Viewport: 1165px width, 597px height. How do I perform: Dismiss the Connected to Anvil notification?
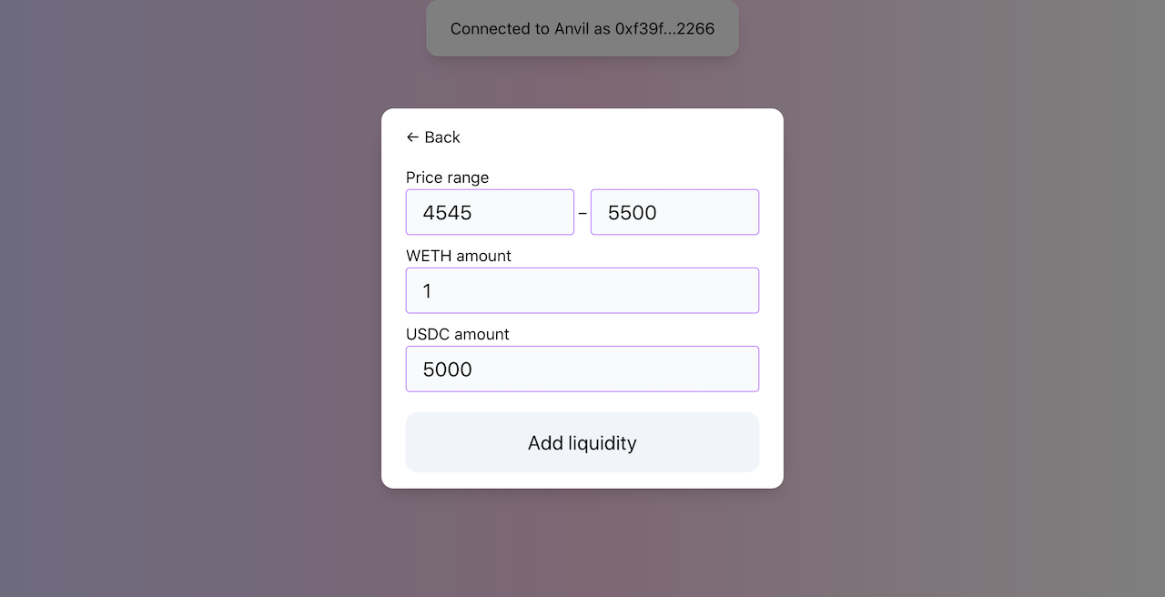[582, 28]
